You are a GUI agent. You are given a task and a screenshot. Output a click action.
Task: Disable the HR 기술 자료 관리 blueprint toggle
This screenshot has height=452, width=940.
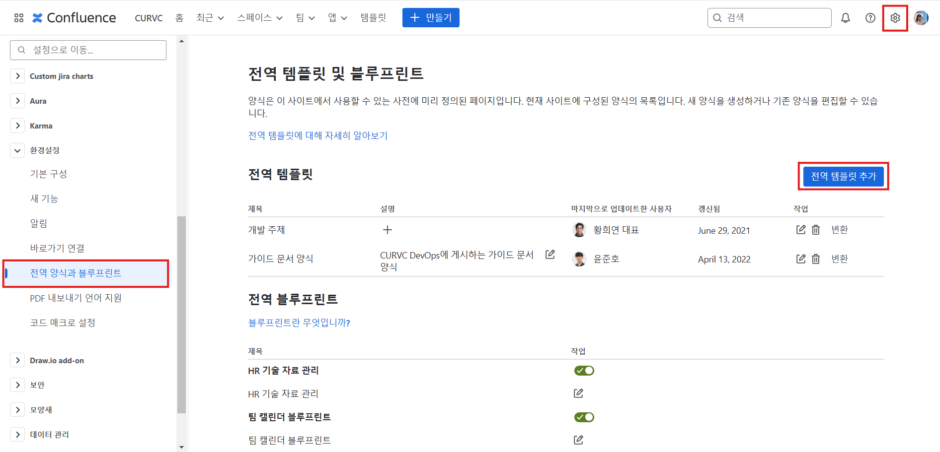coord(584,371)
